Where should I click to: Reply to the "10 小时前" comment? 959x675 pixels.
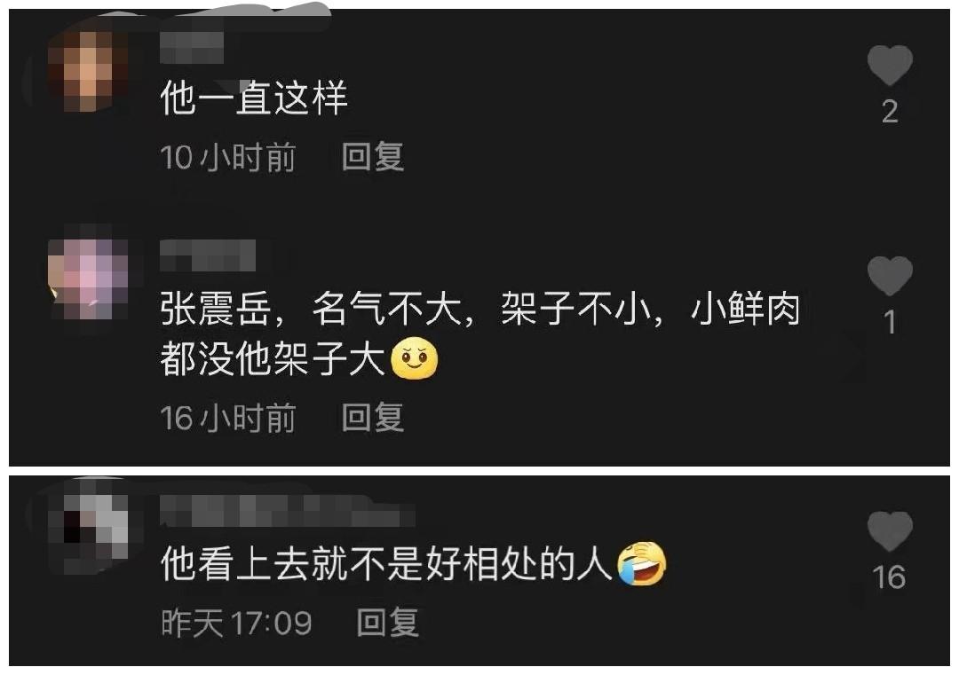click(372, 157)
